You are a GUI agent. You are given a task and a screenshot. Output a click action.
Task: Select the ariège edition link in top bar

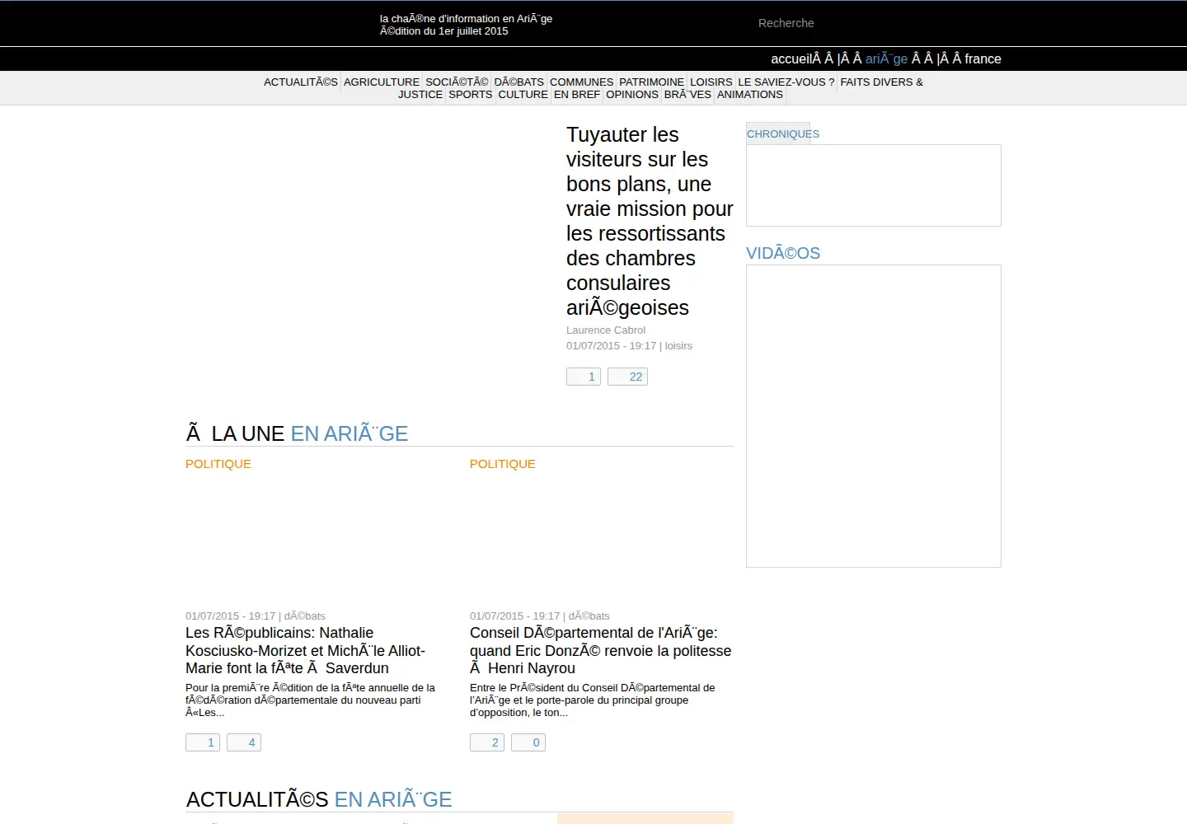point(886,59)
